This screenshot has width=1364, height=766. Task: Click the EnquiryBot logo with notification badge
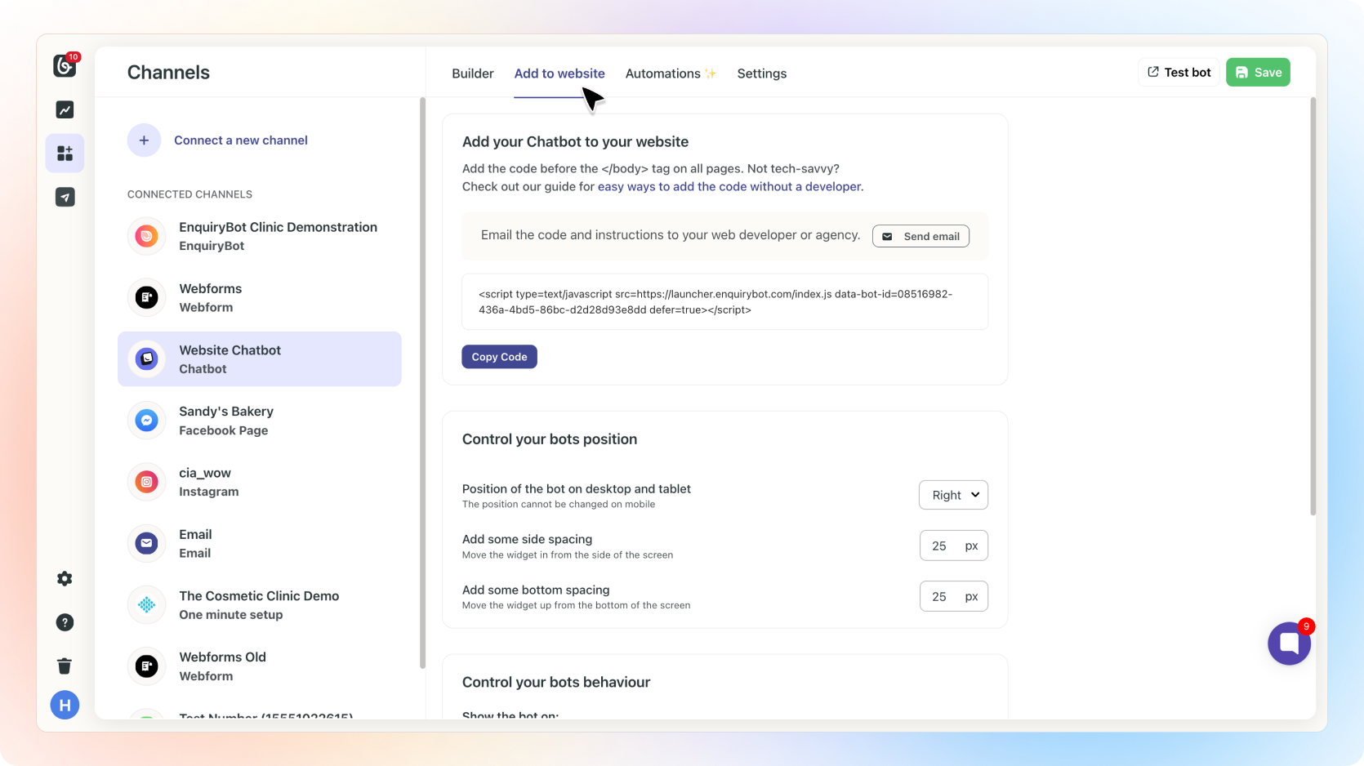pos(65,65)
